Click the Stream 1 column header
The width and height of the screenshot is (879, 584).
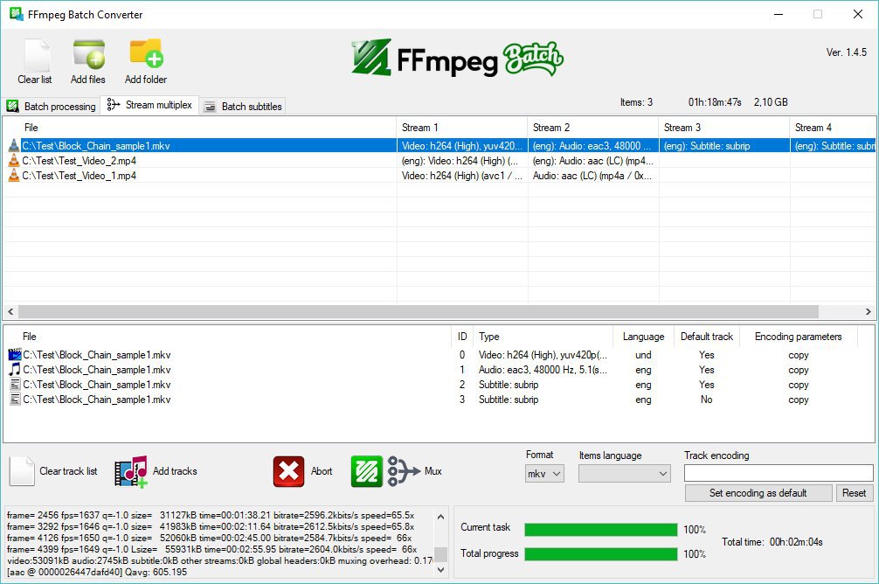462,128
